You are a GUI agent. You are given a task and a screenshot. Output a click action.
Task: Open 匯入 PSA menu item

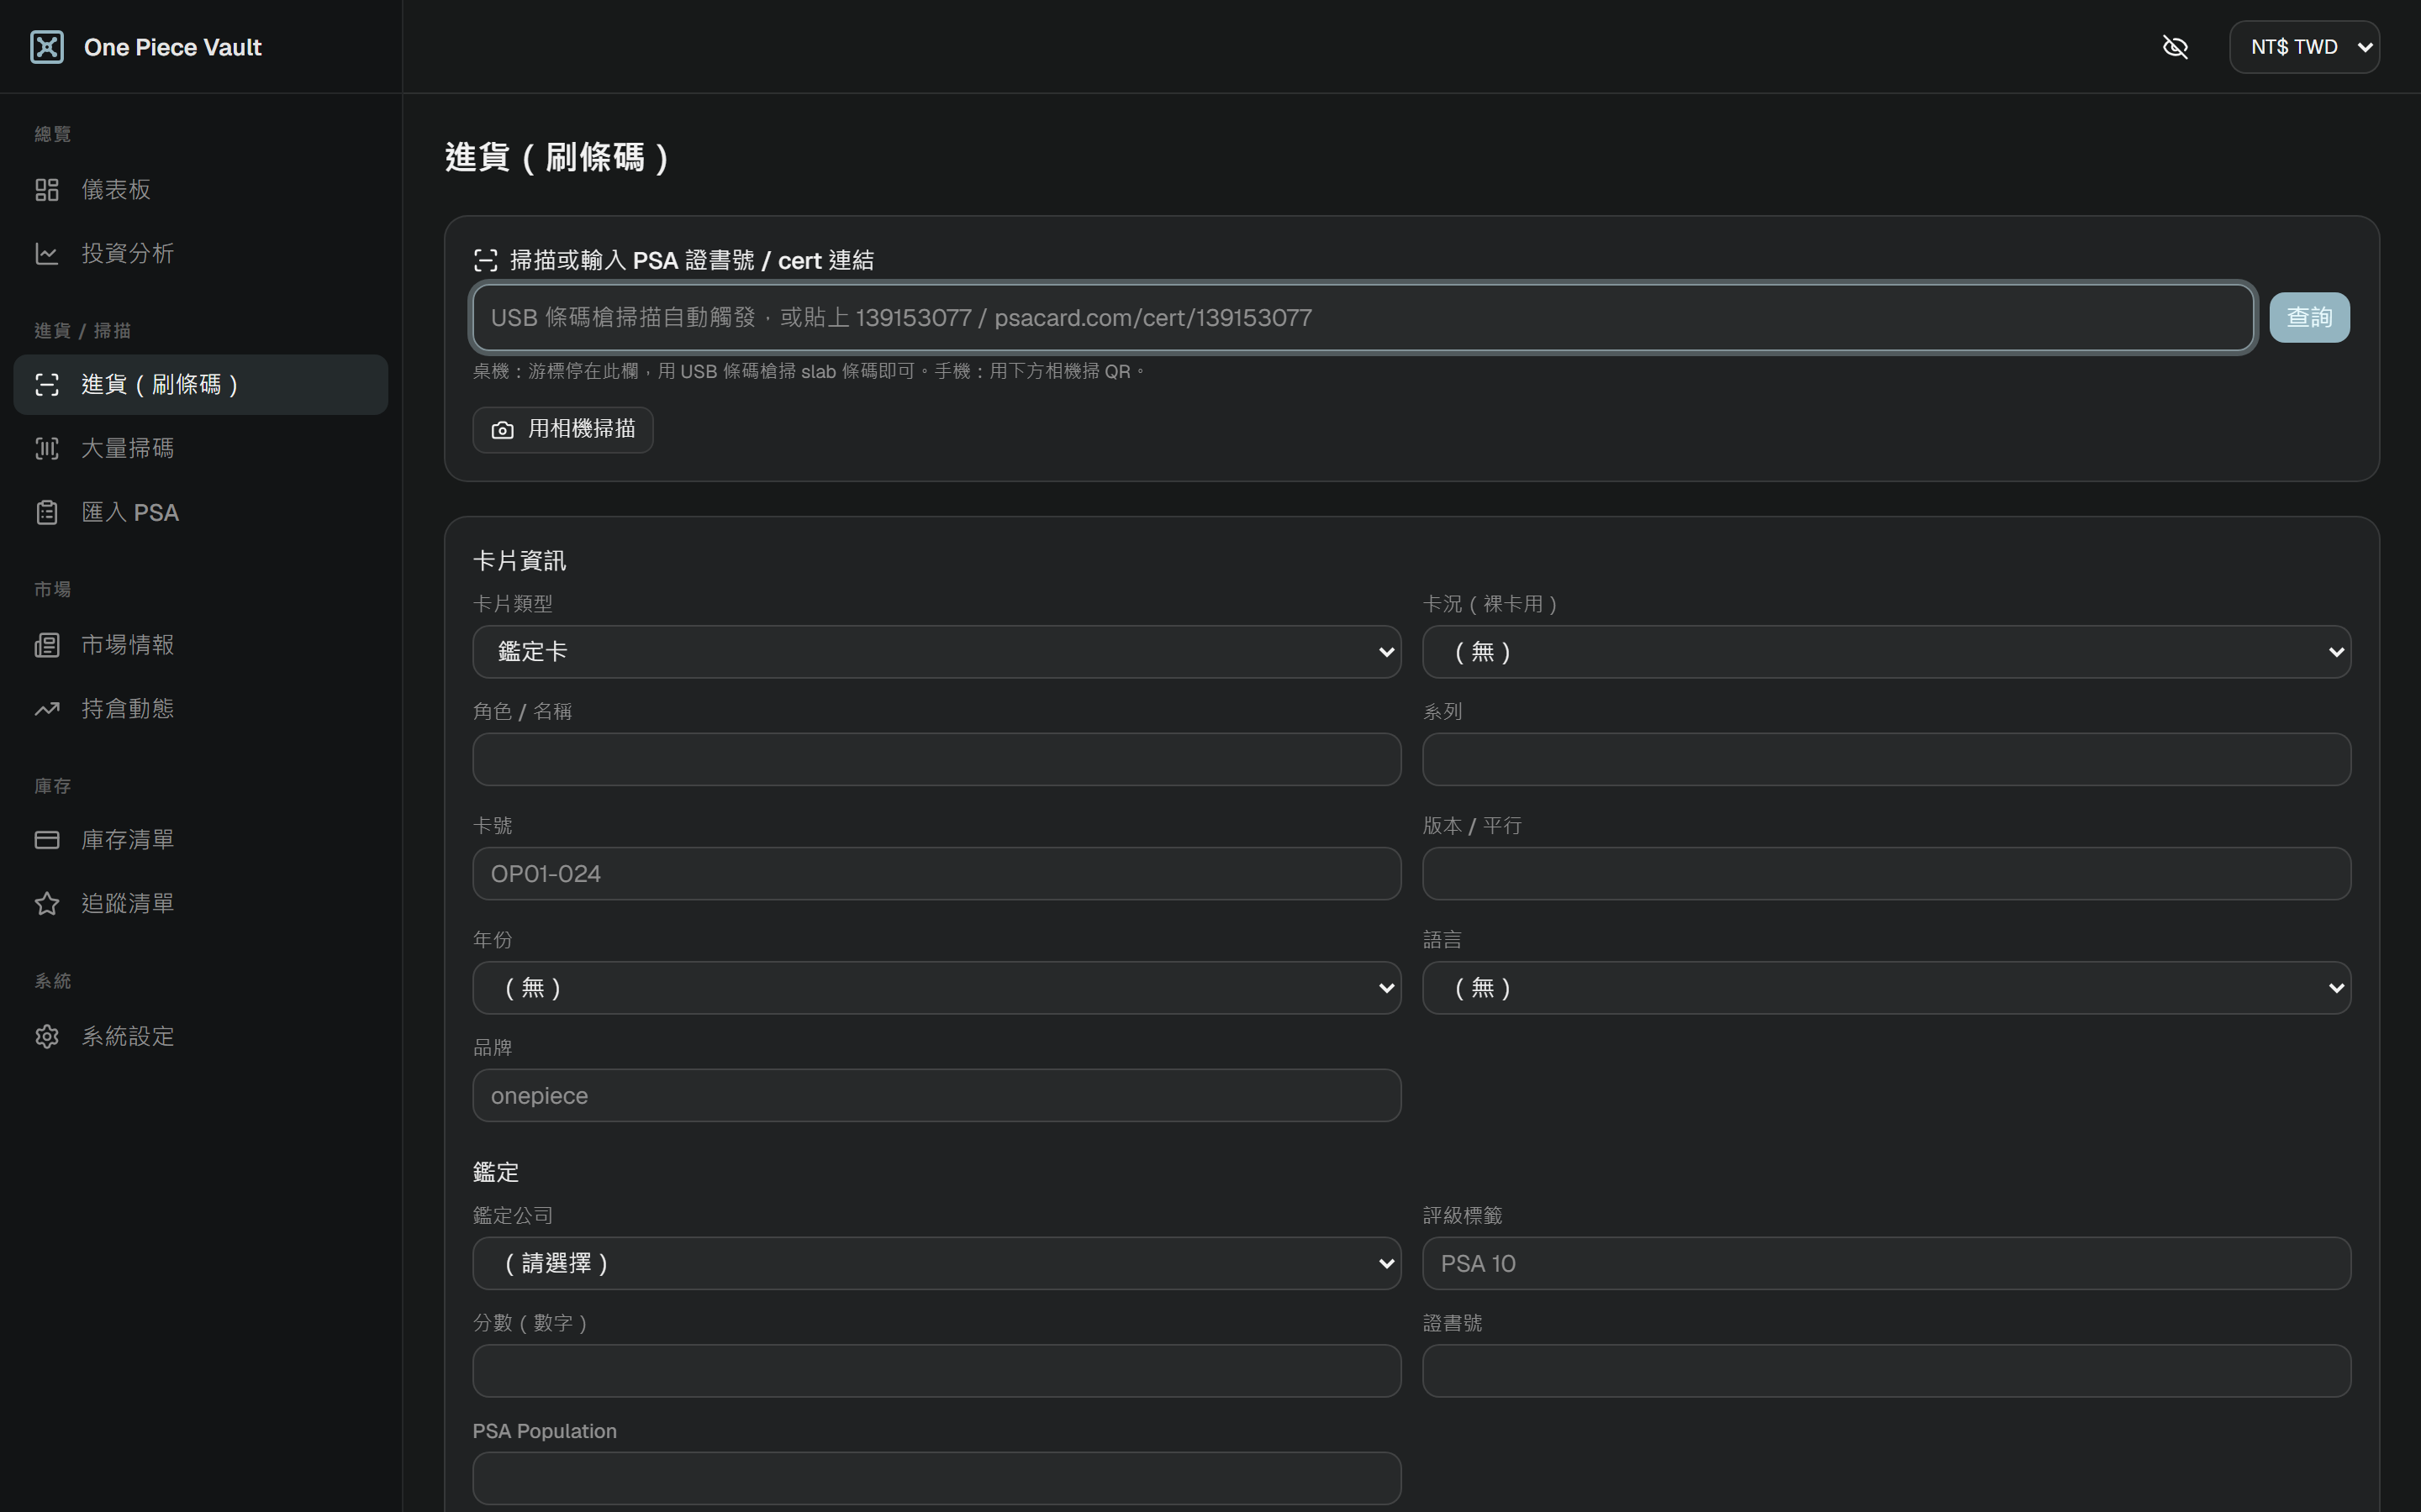201,513
